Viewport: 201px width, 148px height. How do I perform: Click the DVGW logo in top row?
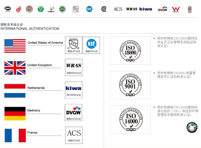pos(162,9)
